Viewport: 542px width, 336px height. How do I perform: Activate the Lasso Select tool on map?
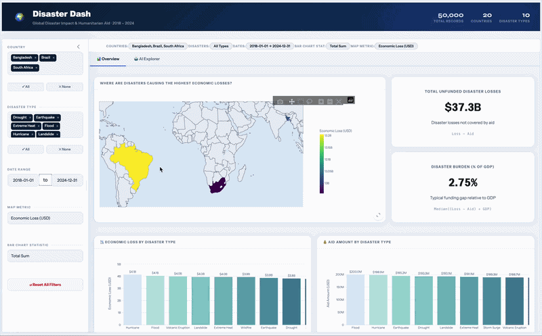pos(310,101)
